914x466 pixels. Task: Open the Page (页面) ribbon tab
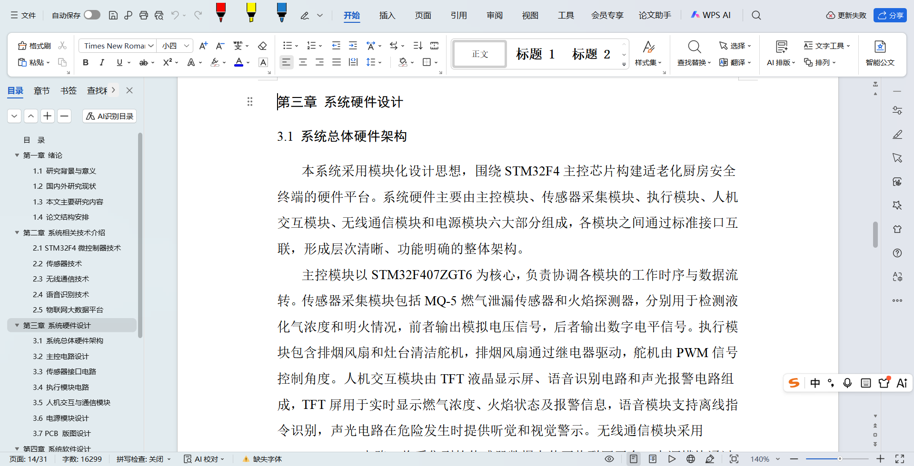tap(423, 15)
